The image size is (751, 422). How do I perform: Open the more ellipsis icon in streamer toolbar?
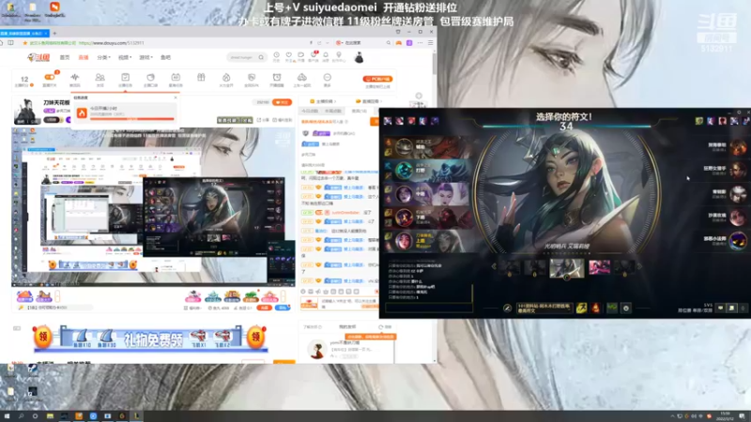pyautogui.click(x=327, y=77)
